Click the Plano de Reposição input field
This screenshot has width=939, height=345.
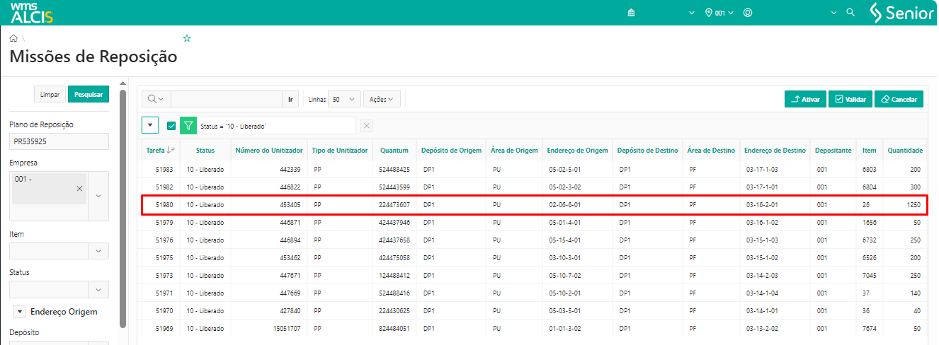pos(59,141)
